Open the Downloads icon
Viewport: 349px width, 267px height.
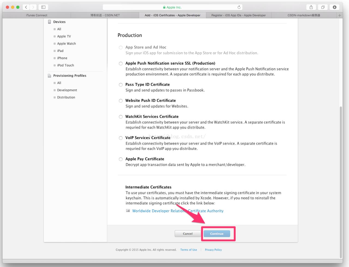point(335,7)
